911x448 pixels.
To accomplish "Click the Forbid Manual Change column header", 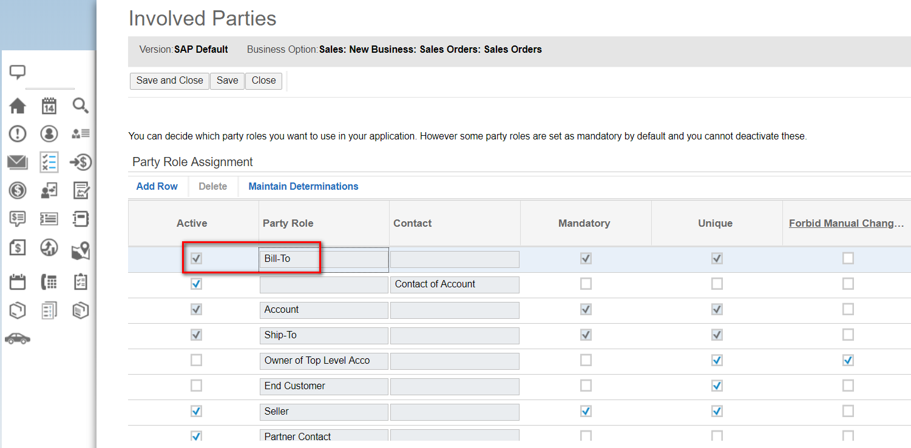I will tap(846, 223).
